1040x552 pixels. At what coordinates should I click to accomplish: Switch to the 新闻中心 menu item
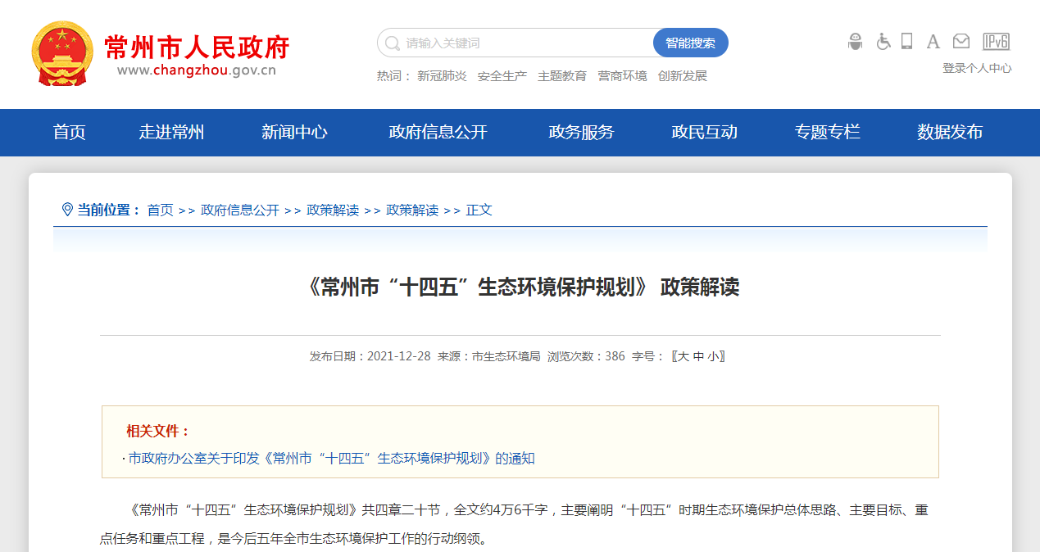295,132
